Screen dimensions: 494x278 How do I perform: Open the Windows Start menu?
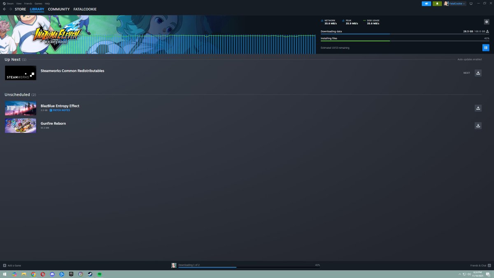(x=5, y=274)
